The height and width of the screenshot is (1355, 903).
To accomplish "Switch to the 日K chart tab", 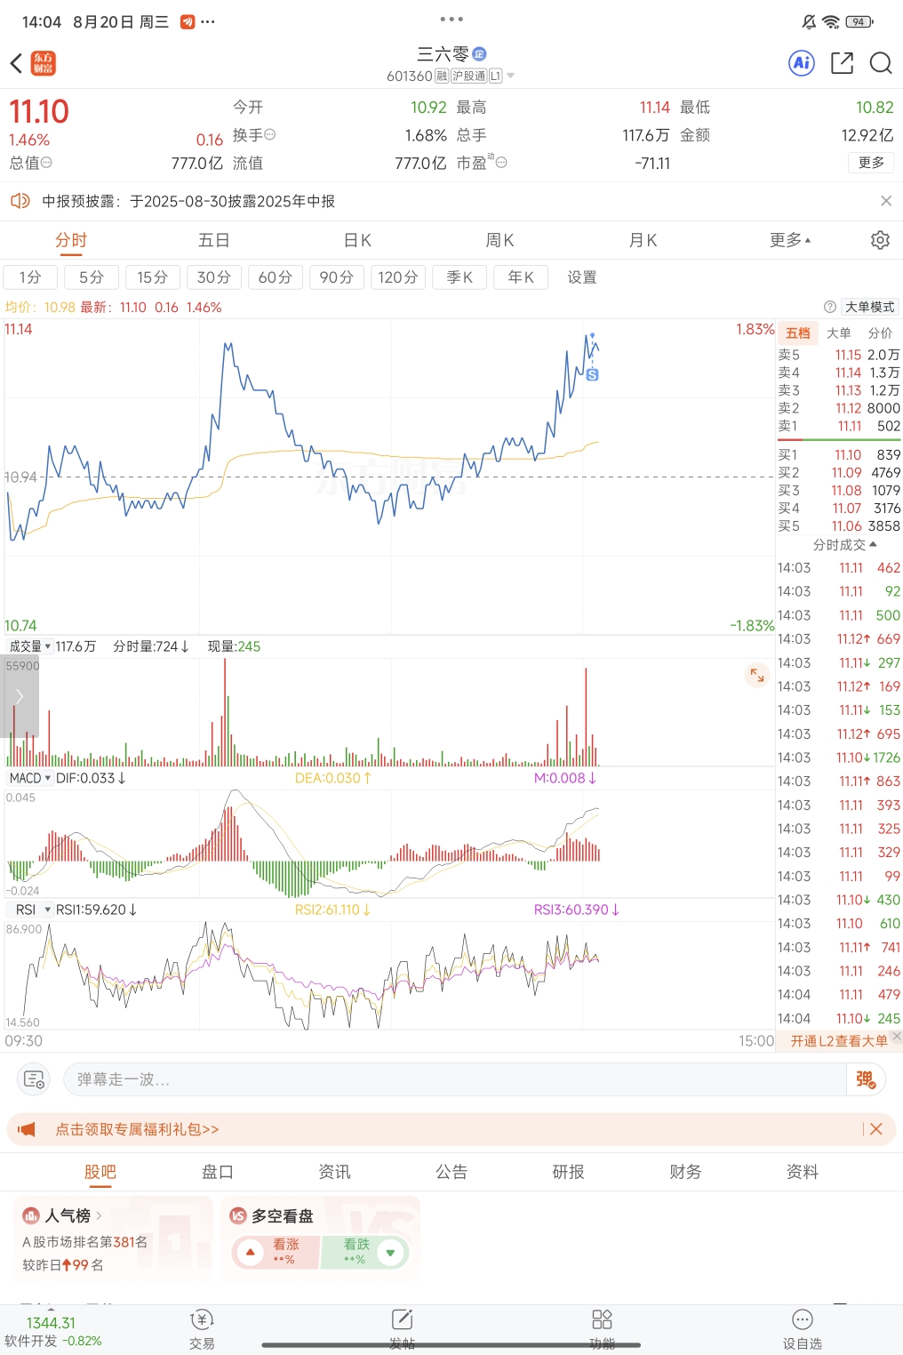I will (x=357, y=240).
